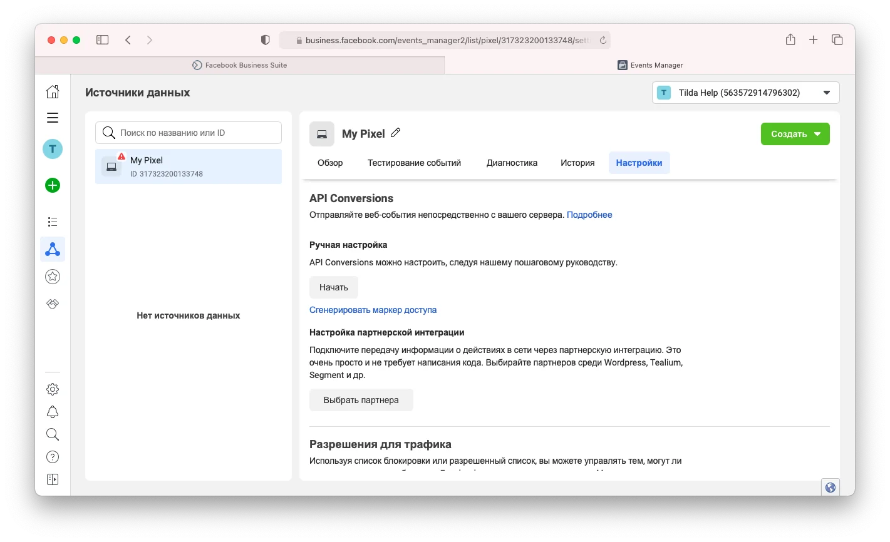Open the Tilda Help account dropdown
The width and height of the screenshot is (890, 542).
click(745, 93)
